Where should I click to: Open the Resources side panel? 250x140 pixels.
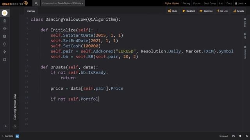(245, 52)
